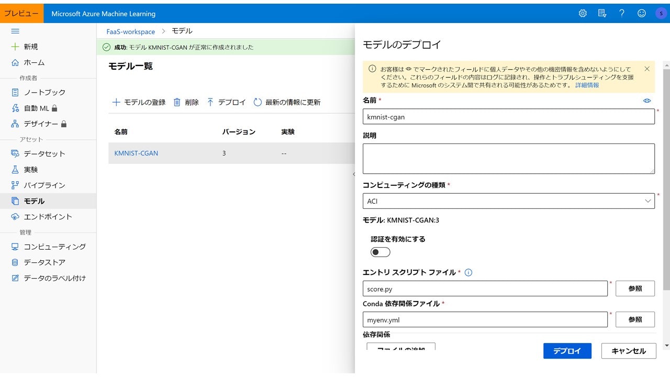Open the help question mark icon
Screen dimensions: 670x377
coord(622,14)
